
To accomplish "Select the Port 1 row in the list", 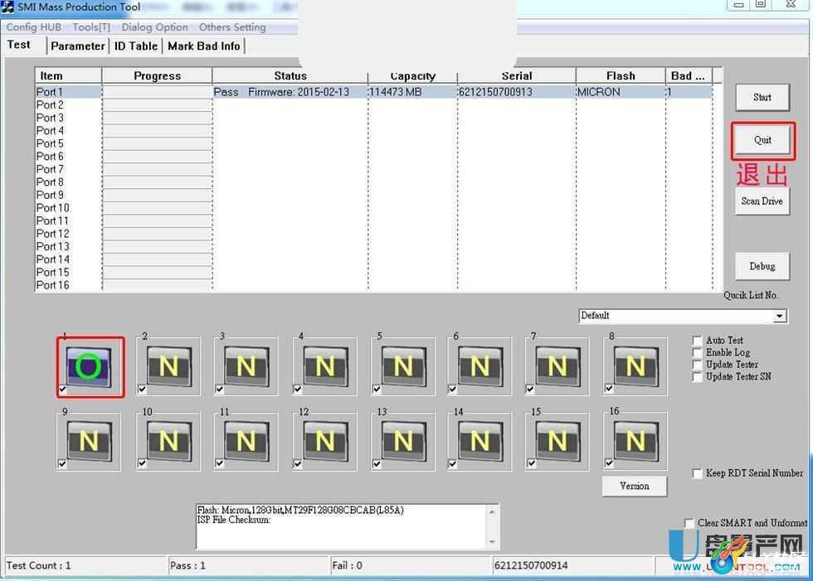I will pyautogui.click(x=374, y=92).
